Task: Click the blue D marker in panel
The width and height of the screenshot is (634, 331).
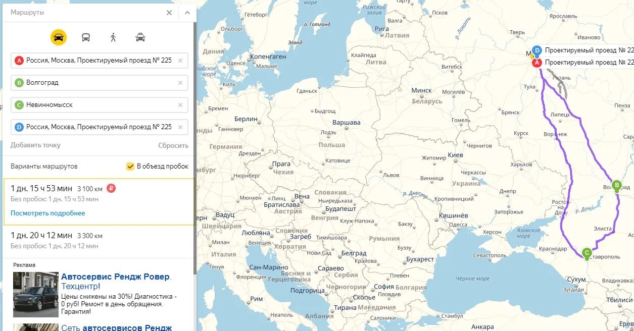Action: 19,127
